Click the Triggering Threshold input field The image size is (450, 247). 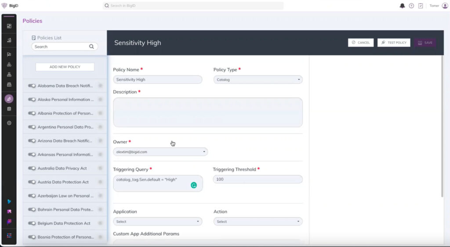click(x=258, y=179)
